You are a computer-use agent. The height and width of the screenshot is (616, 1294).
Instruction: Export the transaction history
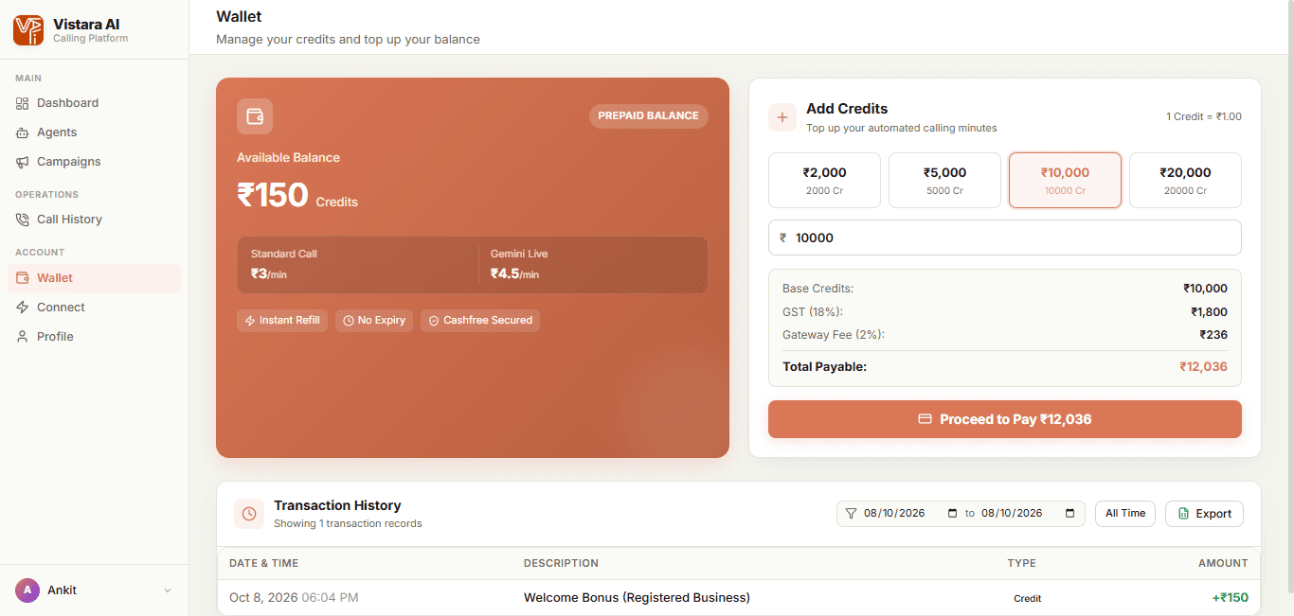pos(1204,514)
